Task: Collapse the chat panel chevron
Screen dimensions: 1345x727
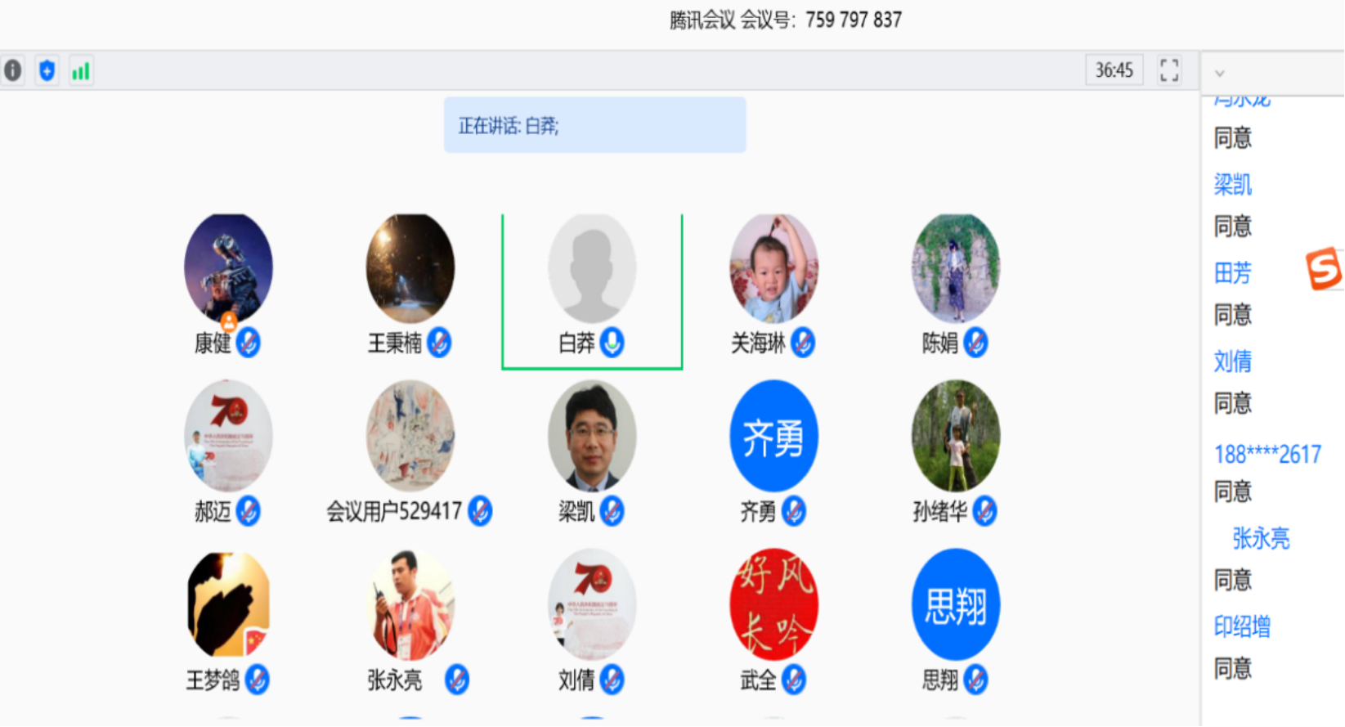Action: (1220, 74)
